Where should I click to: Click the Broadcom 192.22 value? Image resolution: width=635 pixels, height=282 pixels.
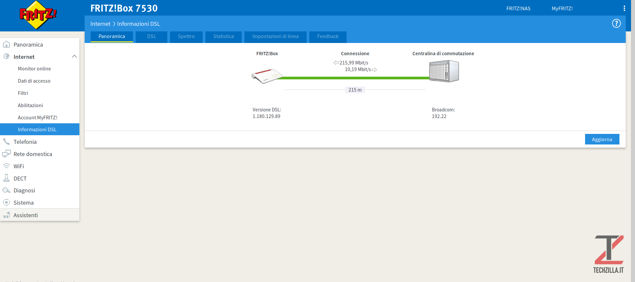(x=439, y=116)
